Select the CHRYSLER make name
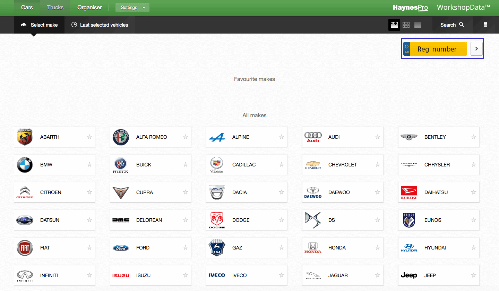Viewport: 499px width, 291px height. (437, 165)
